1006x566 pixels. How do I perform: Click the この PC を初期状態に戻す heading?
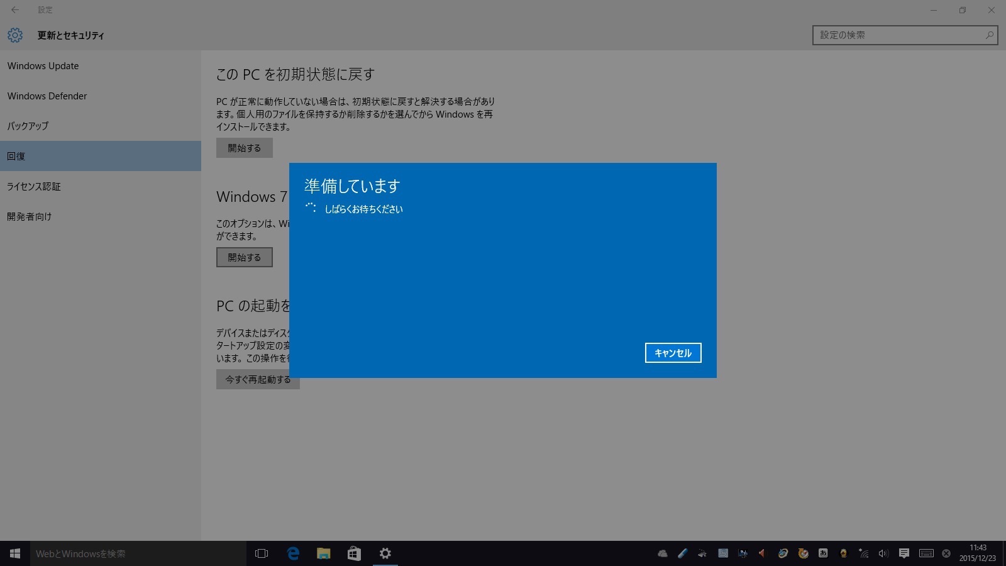[x=296, y=74]
